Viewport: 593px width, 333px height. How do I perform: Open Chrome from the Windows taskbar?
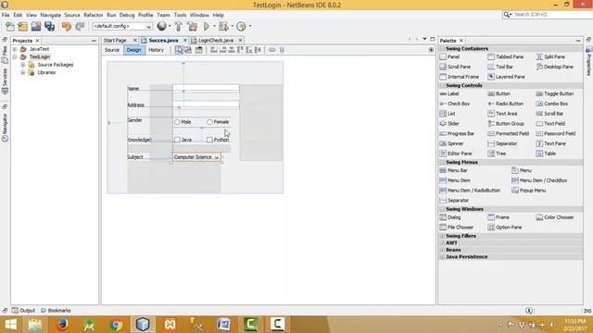click(116, 325)
